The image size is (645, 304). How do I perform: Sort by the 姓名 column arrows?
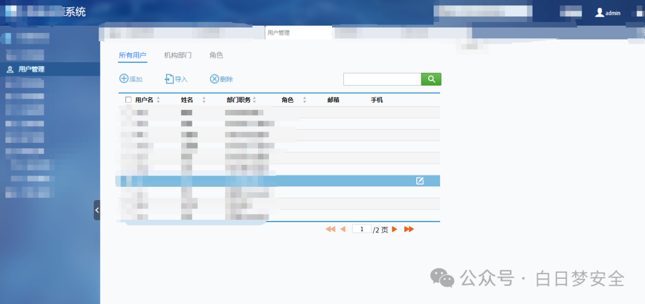point(204,100)
